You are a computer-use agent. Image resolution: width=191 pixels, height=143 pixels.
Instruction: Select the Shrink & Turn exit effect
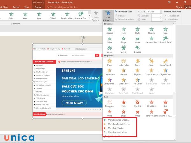pos(166,113)
